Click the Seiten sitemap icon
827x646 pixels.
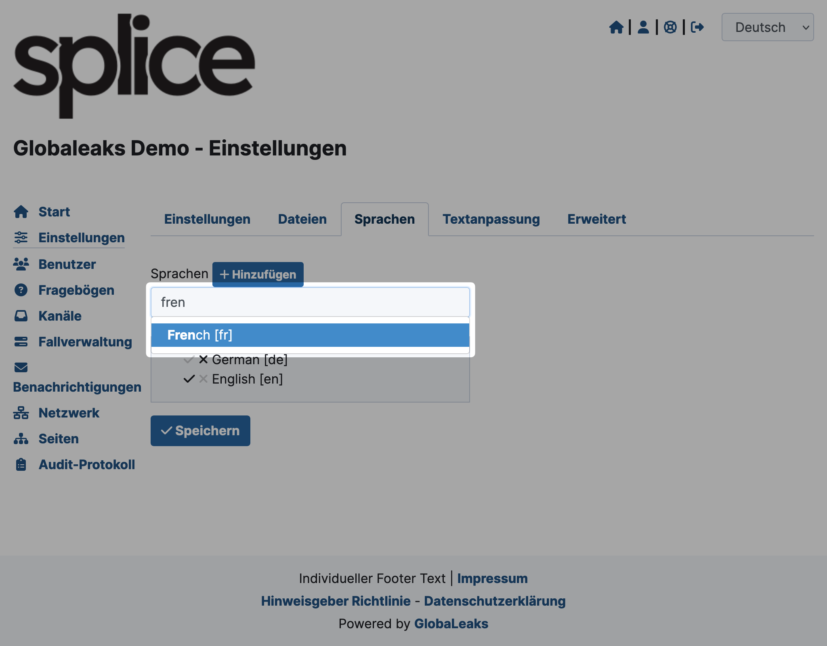click(21, 438)
